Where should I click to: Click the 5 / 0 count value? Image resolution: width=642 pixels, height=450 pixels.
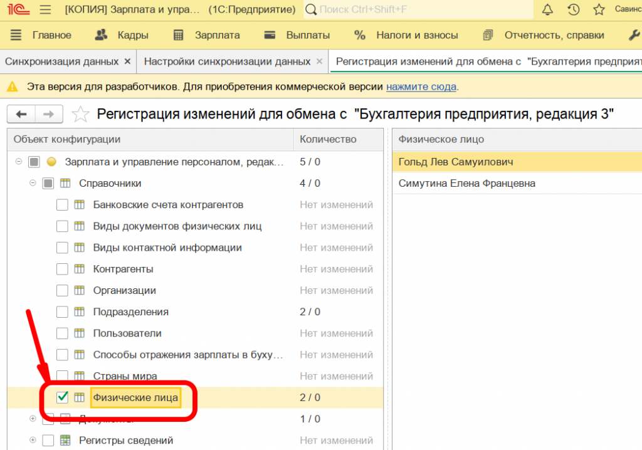coord(310,162)
